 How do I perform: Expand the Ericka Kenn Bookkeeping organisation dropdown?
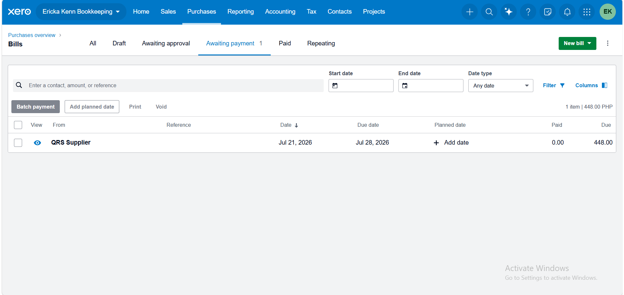pyautogui.click(x=81, y=12)
